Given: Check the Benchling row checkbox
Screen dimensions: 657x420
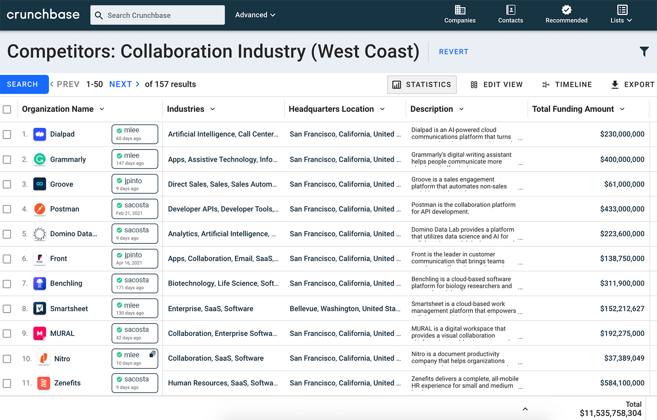Looking at the screenshot, I should (7, 284).
